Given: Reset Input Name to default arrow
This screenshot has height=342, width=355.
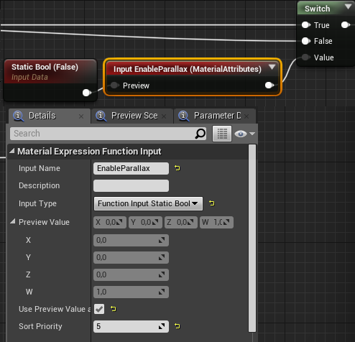Looking at the screenshot, I should pyautogui.click(x=177, y=168).
